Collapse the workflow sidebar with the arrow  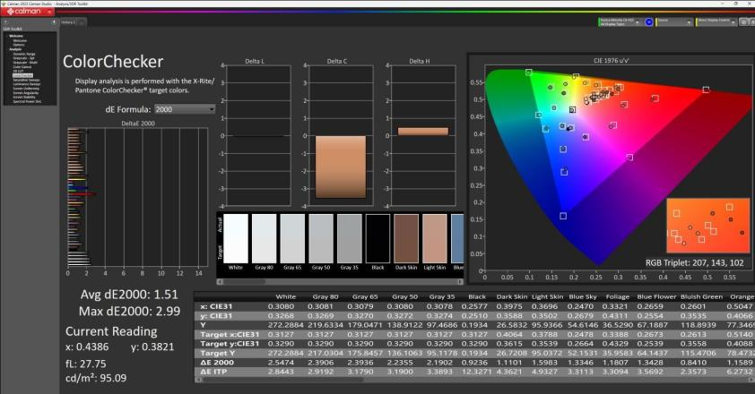click(54, 22)
